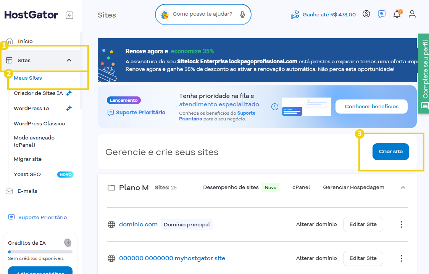Click Desempenho de sites link

[231, 187]
